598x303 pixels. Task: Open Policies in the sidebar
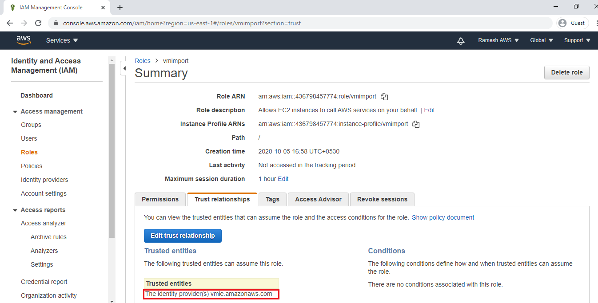(x=32, y=166)
